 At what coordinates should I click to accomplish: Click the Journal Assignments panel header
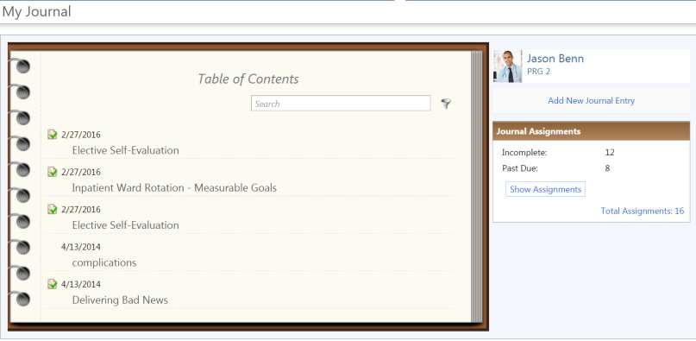[x=592, y=131]
